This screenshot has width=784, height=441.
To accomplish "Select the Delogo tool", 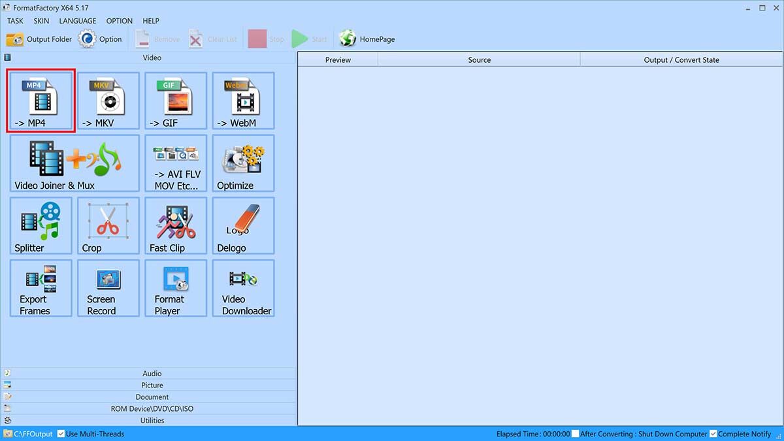I will (x=243, y=225).
